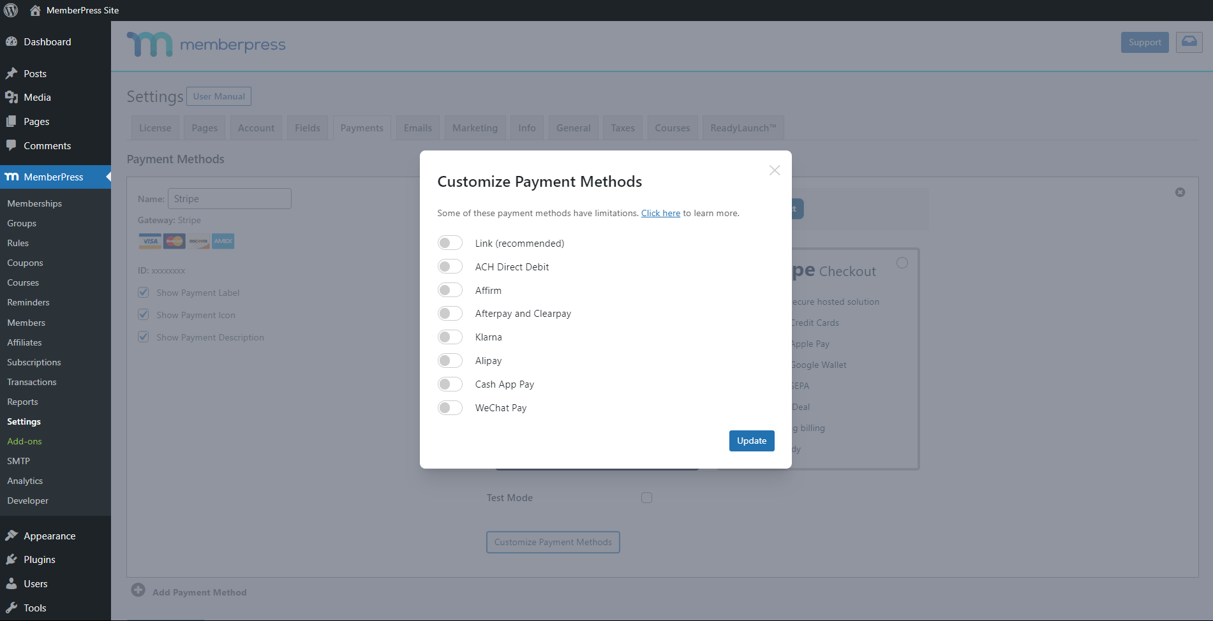Click the Update button in the modal
1213x621 pixels.
[x=751, y=441]
